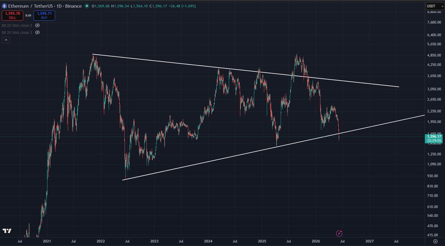The image size is (445, 246).
Task: Click the 2027 time axis label
Action: point(370,241)
